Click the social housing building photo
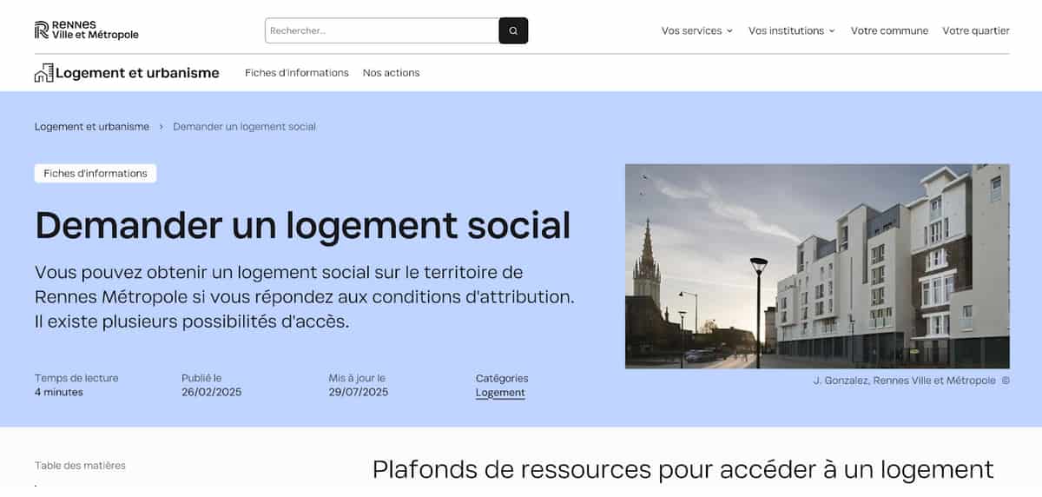The height and width of the screenshot is (497, 1042). click(x=817, y=266)
